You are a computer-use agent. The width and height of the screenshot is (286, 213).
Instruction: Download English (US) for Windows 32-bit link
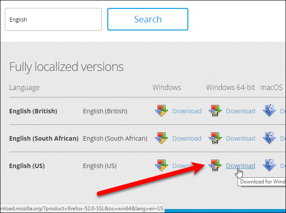click(x=187, y=166)
